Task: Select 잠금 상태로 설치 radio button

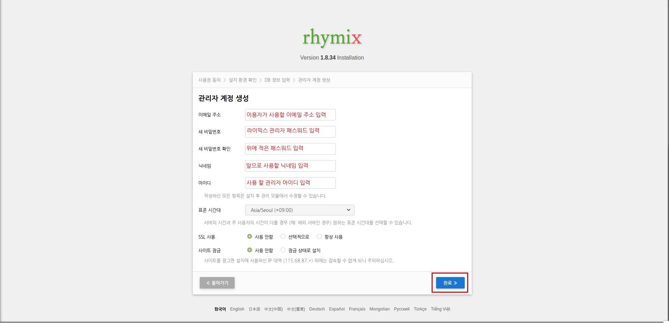Action: pos(283,250)
